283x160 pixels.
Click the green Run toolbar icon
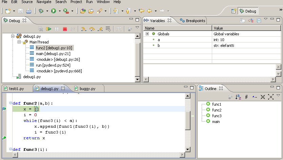[54, 11]
